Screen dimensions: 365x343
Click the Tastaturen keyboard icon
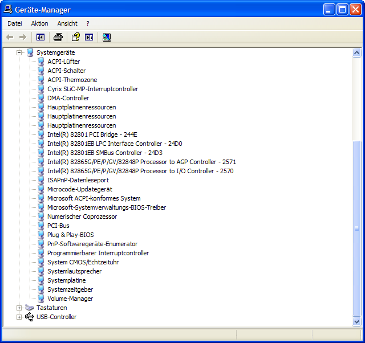point(30,308)
